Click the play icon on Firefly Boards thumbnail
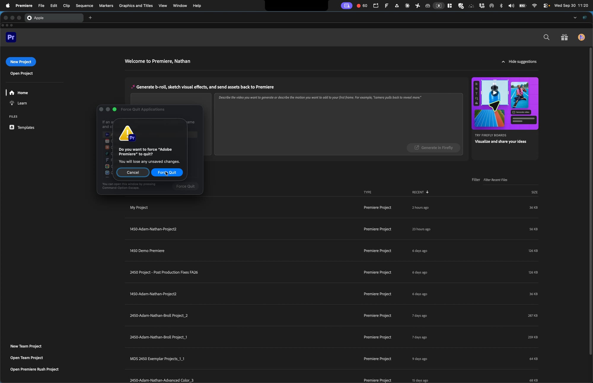The image size is (593, 383). (494, 93)
